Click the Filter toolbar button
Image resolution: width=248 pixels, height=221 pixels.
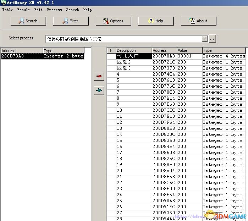click(71, 21)
